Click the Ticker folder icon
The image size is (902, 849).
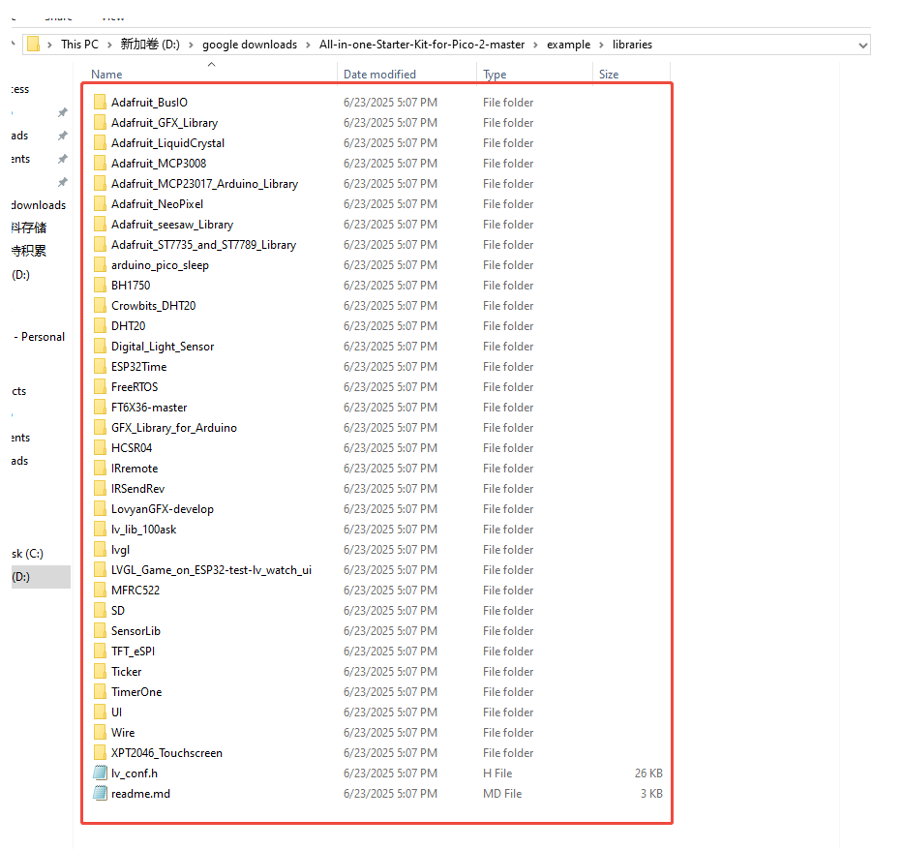[x=100, y=671]
